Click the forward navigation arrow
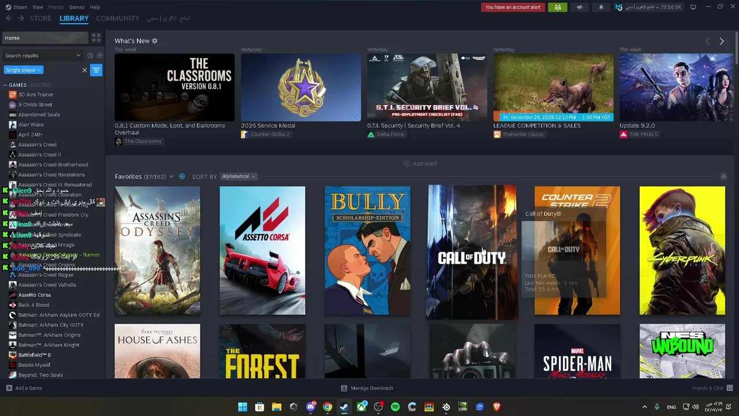This screenshot has height=416, width=739. click(21, 18)
